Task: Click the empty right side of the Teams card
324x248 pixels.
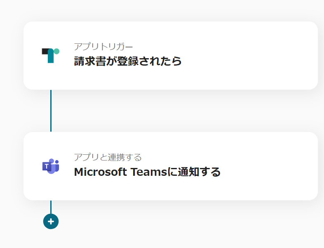Action: (276, 166)
